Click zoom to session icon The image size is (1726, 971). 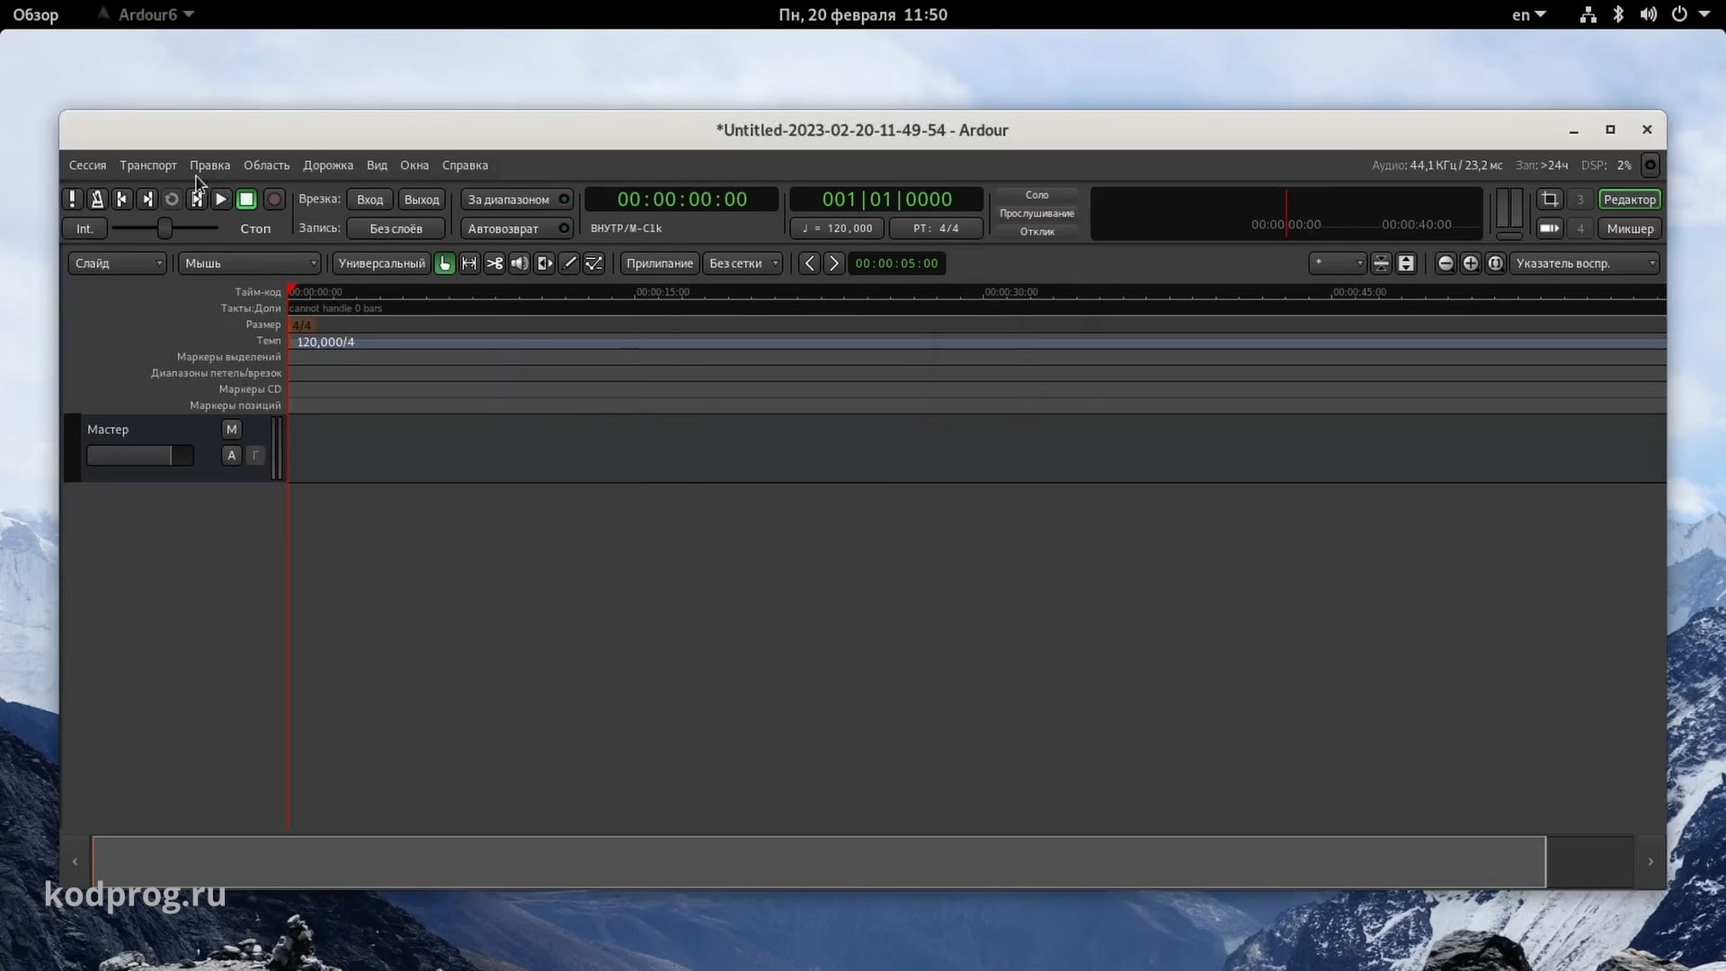point(1496,263)
